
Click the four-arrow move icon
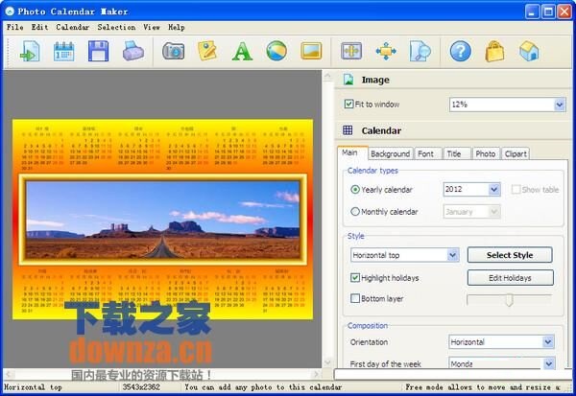pos(386,52)
